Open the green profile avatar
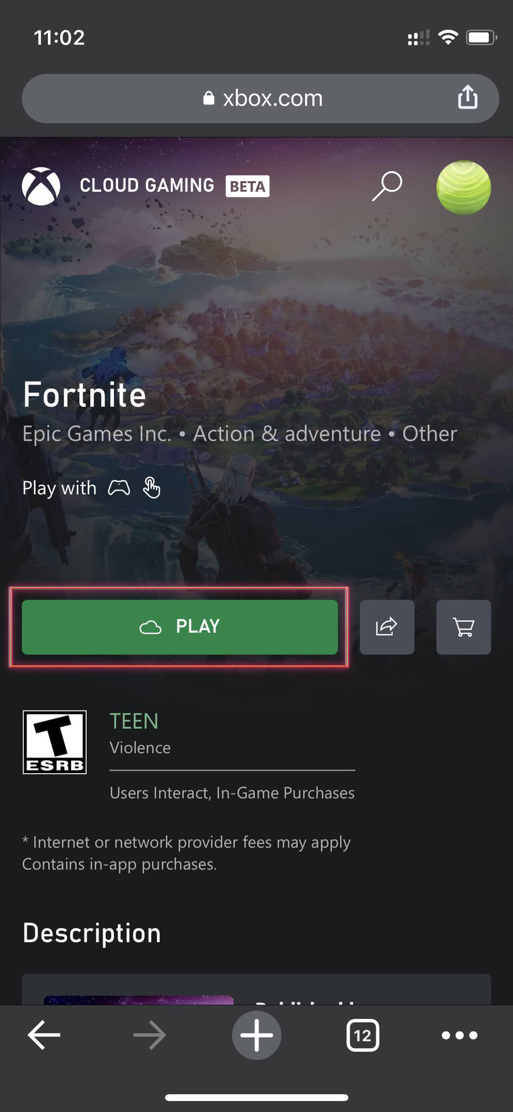Viewport: 513px width, 1112px height. (463, 188)
